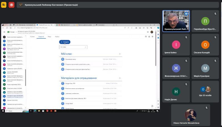Open the Copilot icon in the Edge sidebar
The width and height of the screenshot is (222, 127).
point(158,28)
